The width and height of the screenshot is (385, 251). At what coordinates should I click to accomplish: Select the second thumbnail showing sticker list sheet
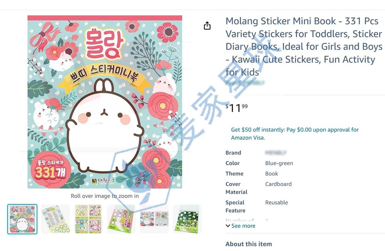click(x=55, y=219)
